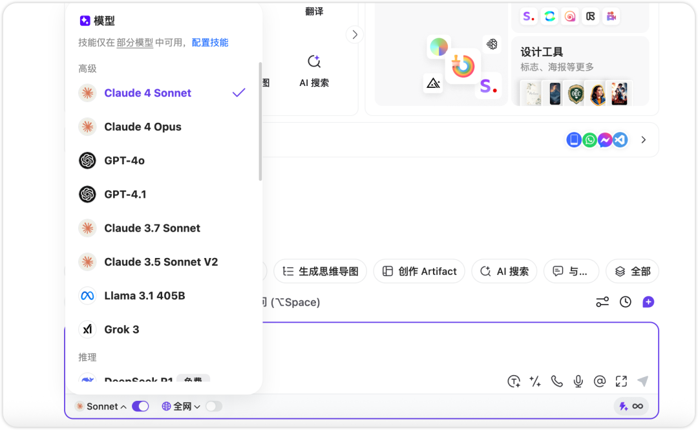Click the AI 搜索 chip button
Screen dimensions: 698x430
504,272
